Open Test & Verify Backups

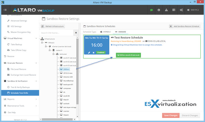(x=20, y=87)
